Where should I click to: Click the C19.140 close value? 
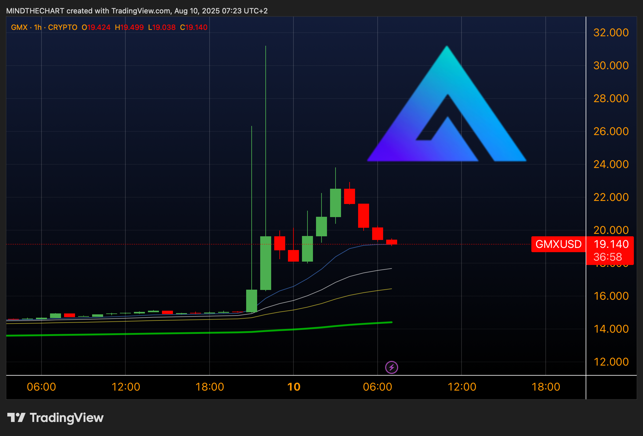pyautogui.click(x=194, y=27)
